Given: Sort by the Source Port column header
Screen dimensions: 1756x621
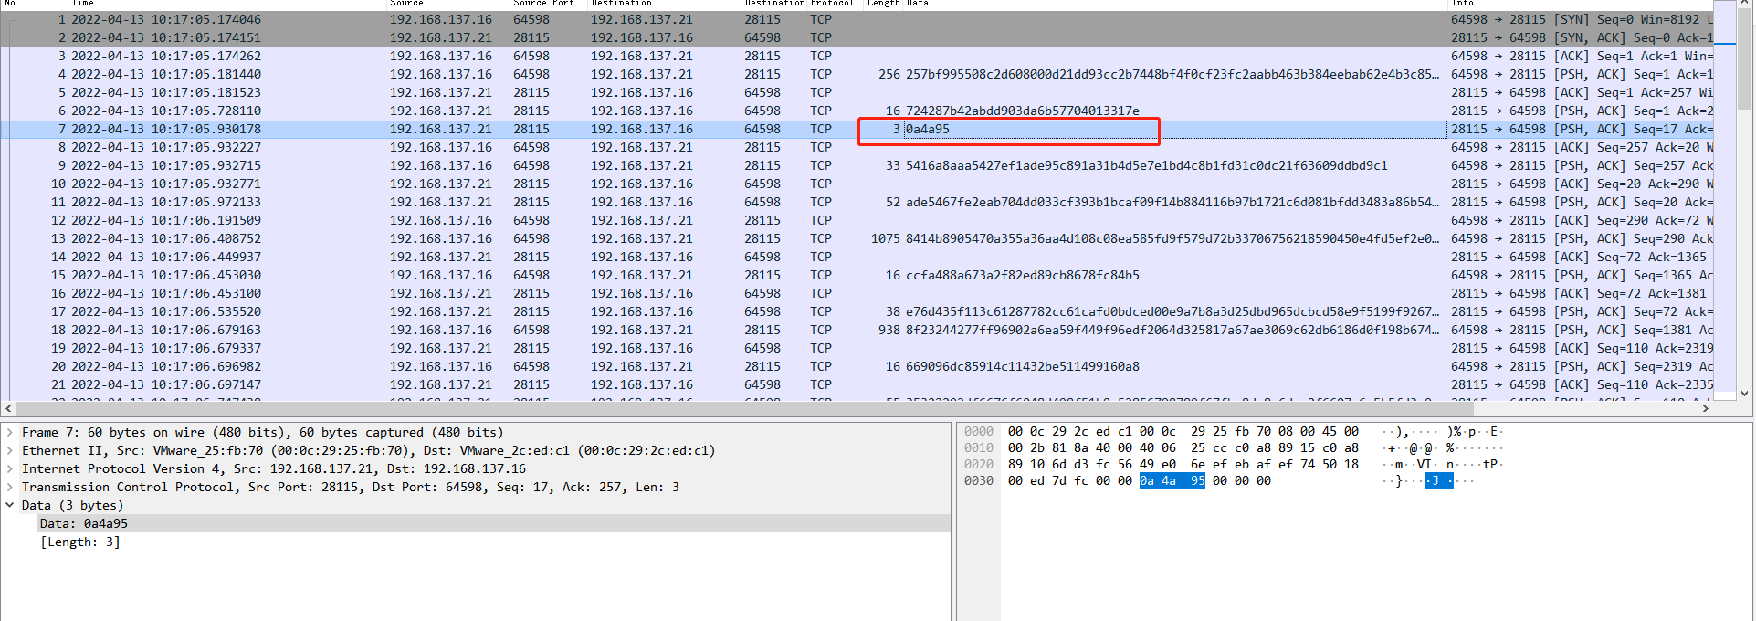Looking at the screenshot, I should (x=549, y=4).
